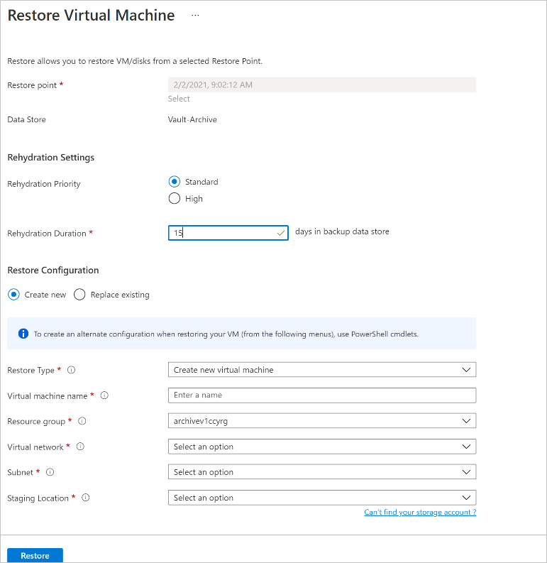Click info icon next to Resource group
This screenshot has height=563, width=547.
point(82,421)
